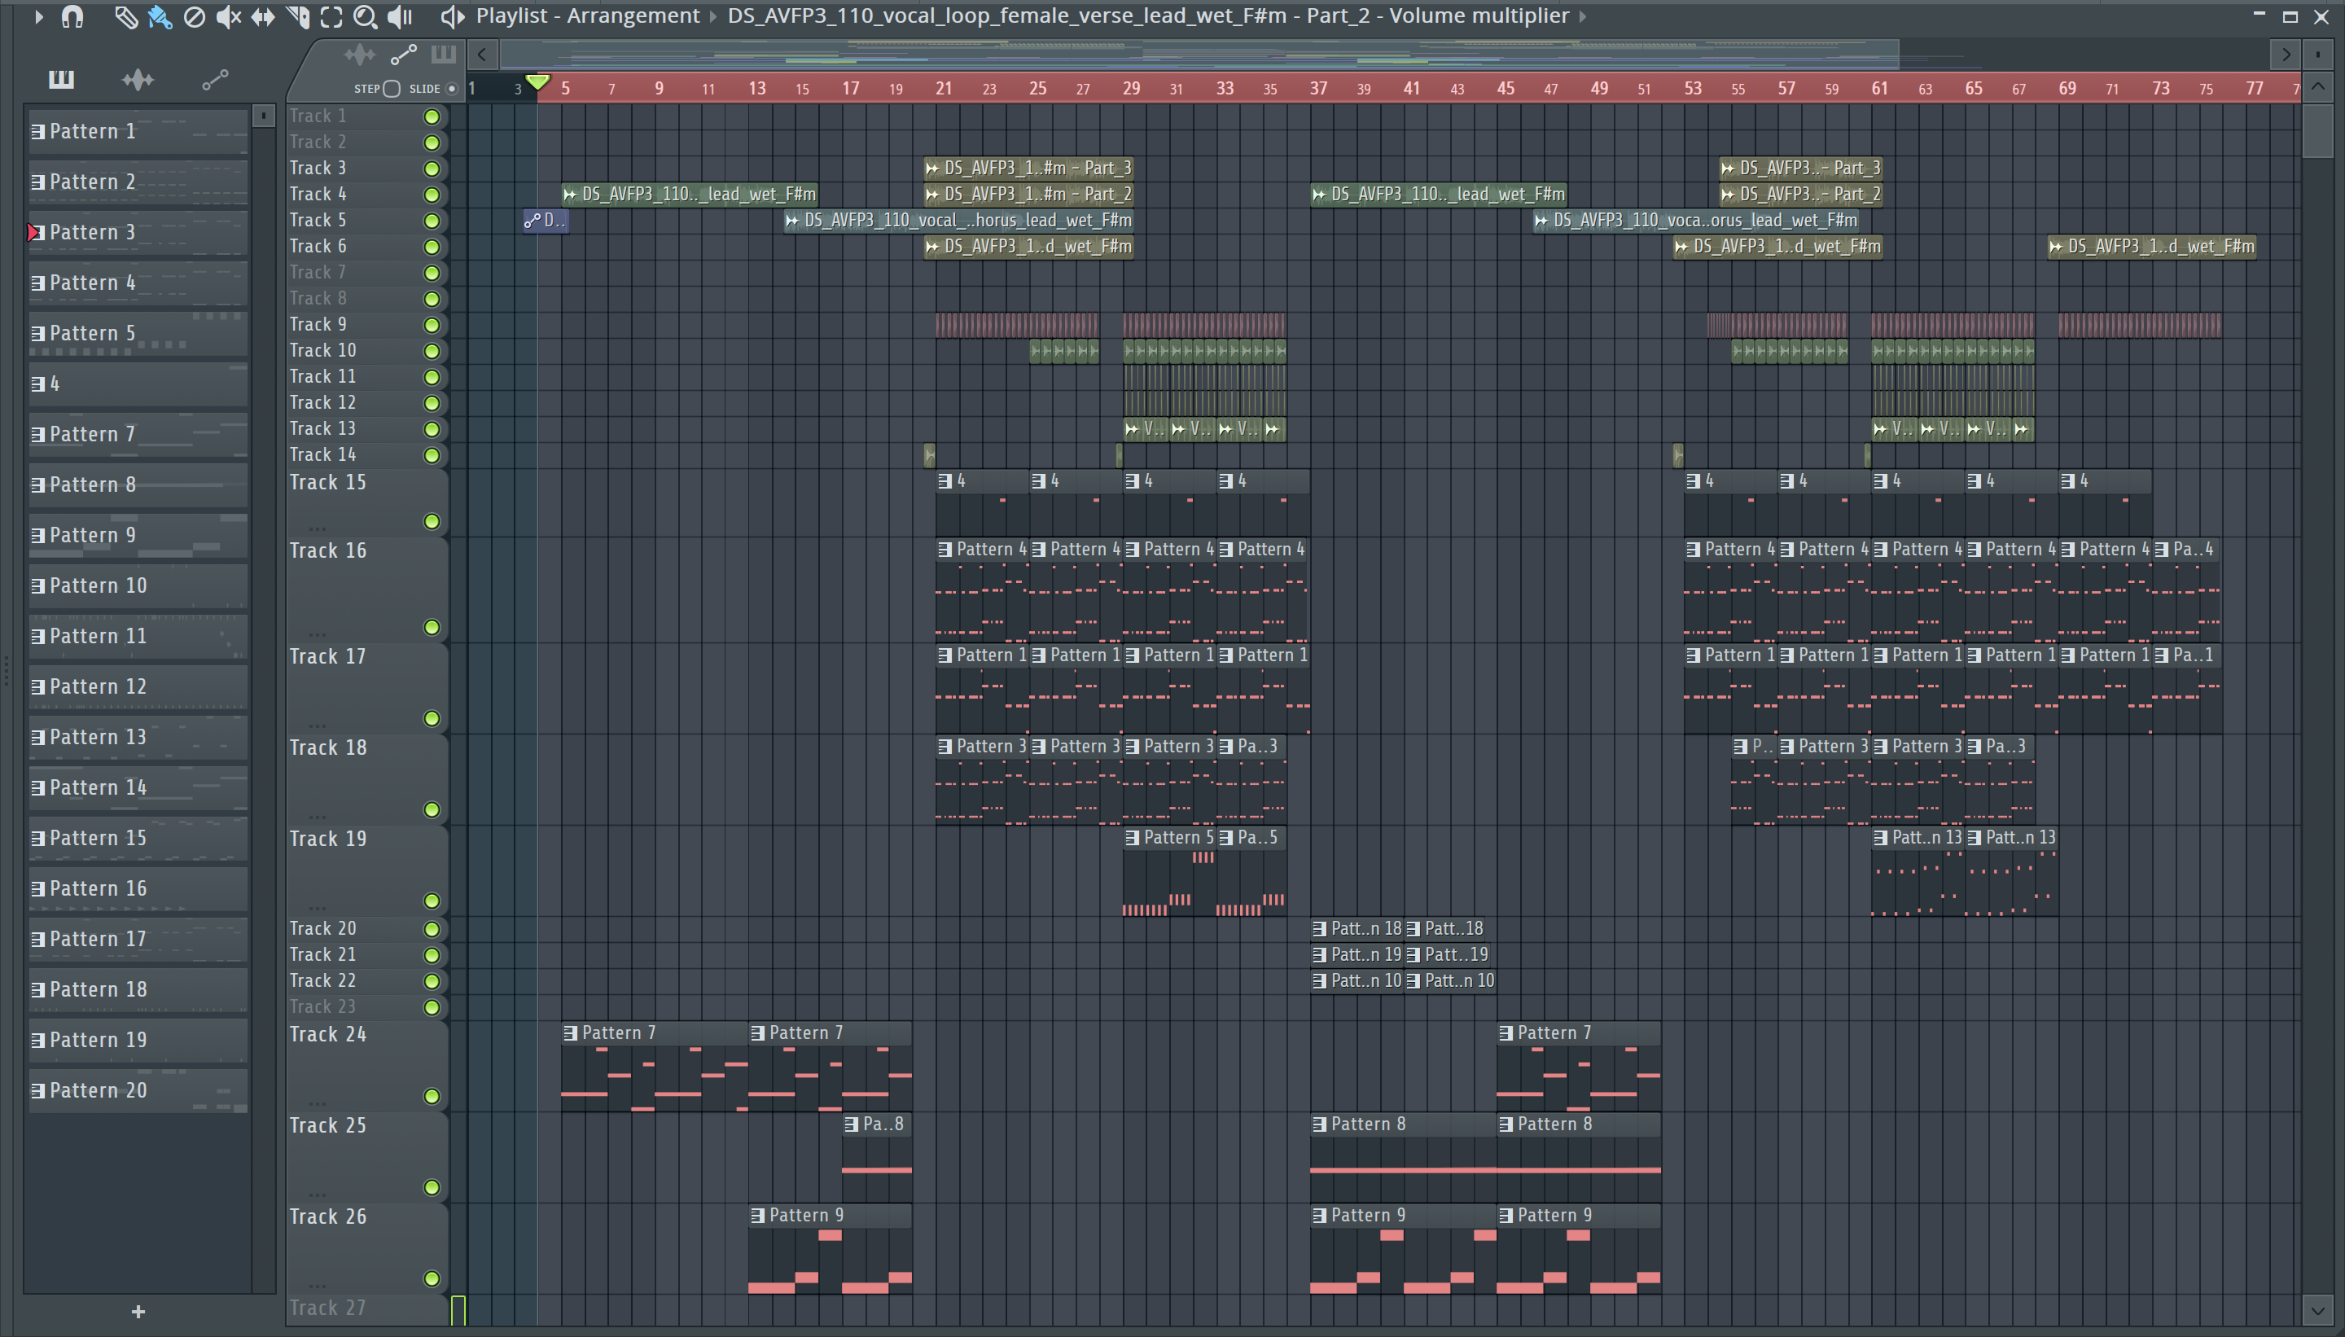Image resolution: width=2345 pixels, height=1337 pixels.
Task: Click the speaker icon before Playlist title
Action: click(x=452, y=15)
